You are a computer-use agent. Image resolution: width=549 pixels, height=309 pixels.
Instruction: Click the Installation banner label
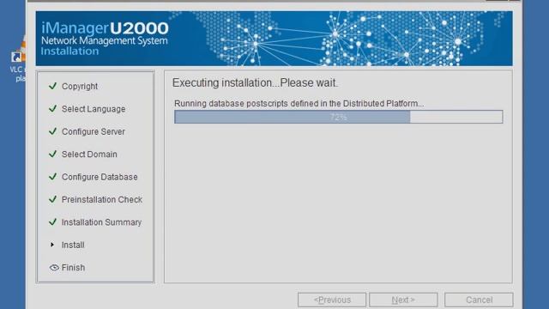click(69, 51)
